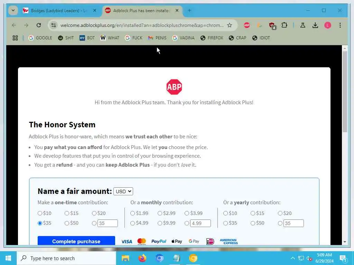Viewport: 354px width, 265px height.
Task: Open Chrome three-dot menu
Action: point(340,25)
